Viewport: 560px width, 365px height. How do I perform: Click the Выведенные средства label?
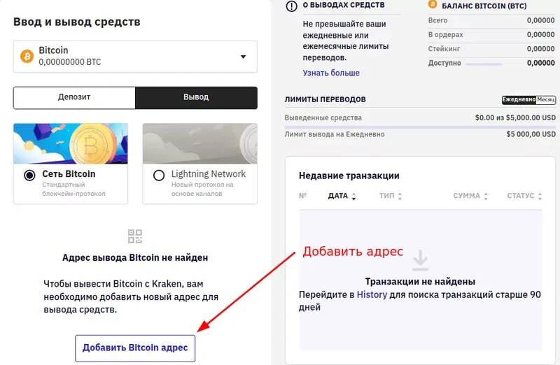(x=323, y=117)
